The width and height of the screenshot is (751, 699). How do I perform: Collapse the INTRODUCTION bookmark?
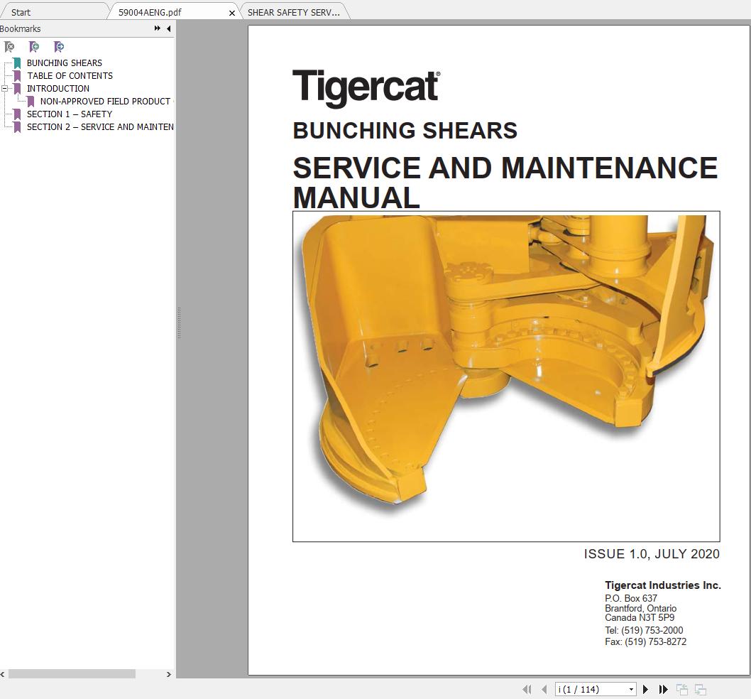click(6, 88)
